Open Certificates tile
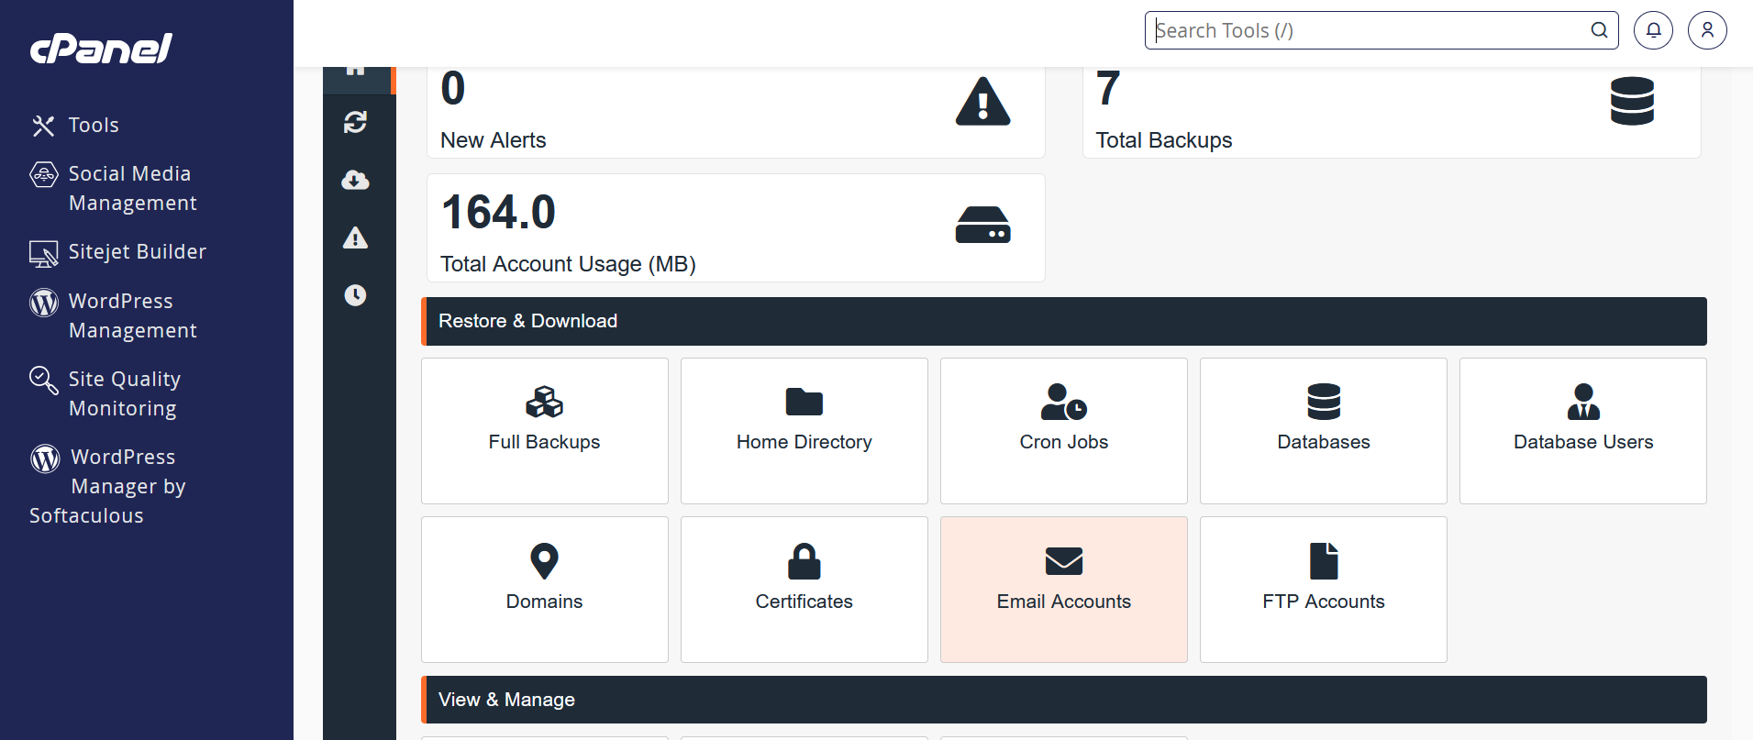Viewport: 1753px width, 740px height. 804,590
